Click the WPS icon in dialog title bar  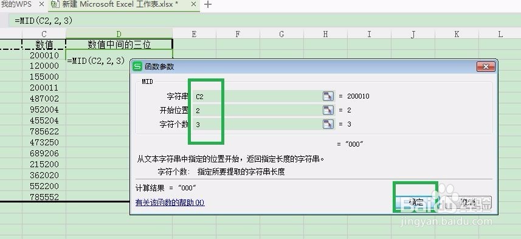pos(137,66)
